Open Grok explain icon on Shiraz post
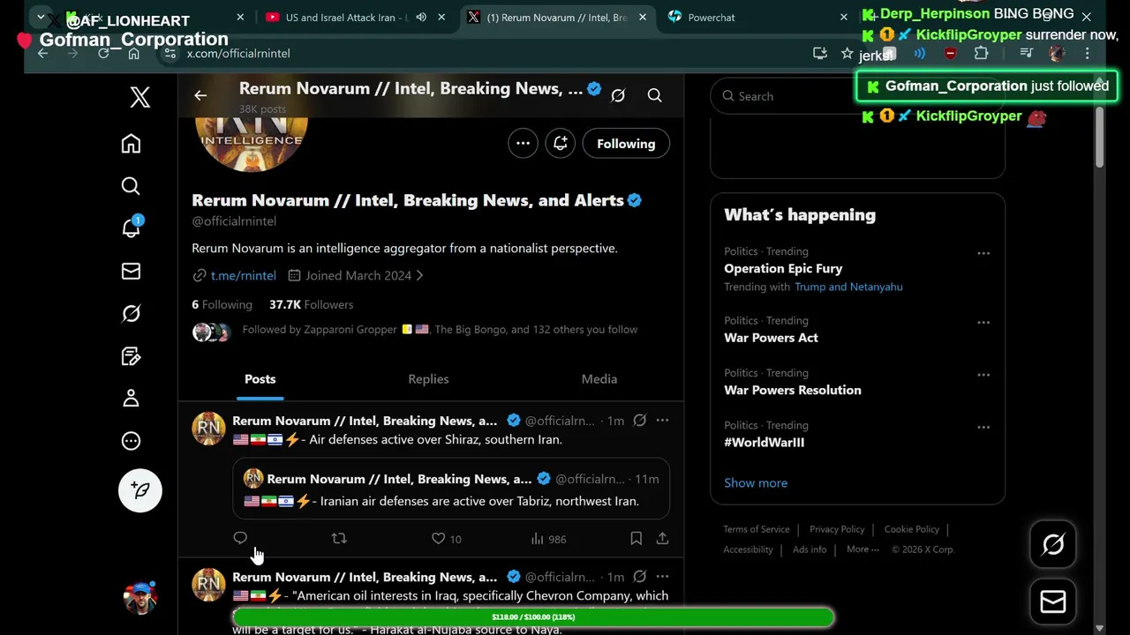This screenshot has height=635, width=1130. pyautogui.click(x=640, y=421)
